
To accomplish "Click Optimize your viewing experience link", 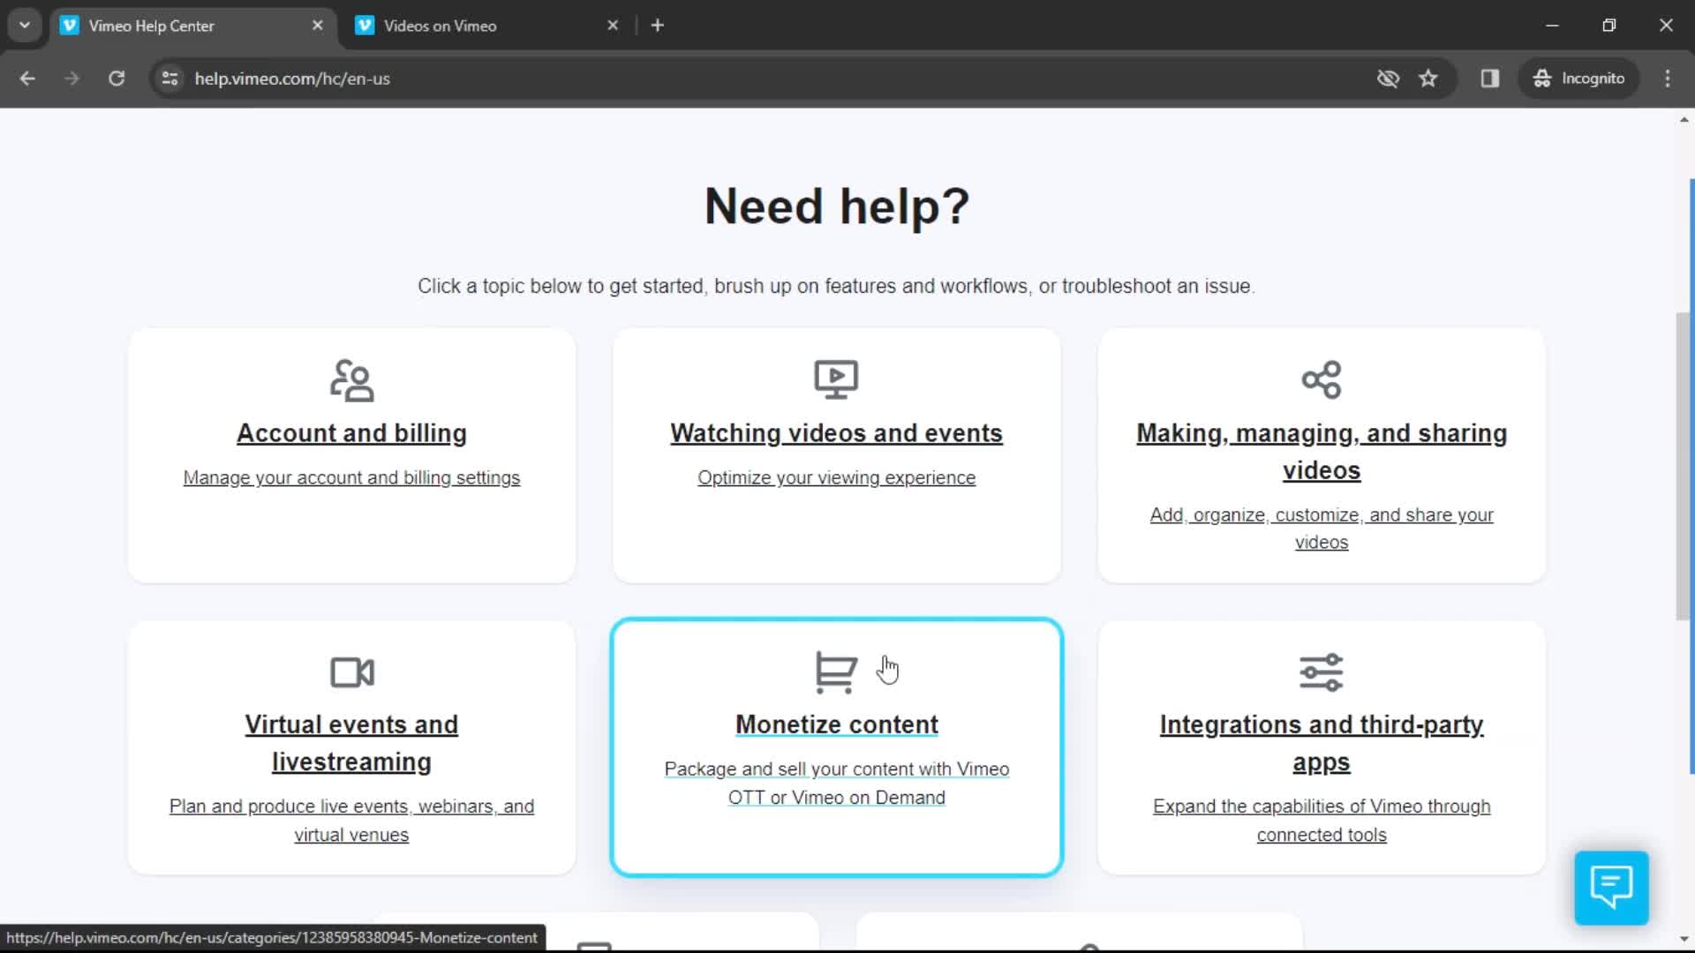I will (836, 477).
